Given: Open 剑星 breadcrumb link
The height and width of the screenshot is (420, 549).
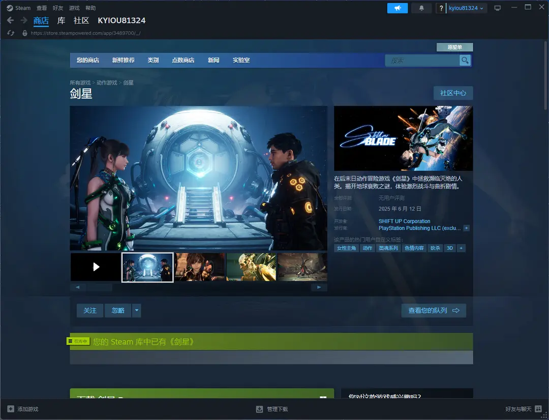Looking at the screenshot, I should [x=128, y=83].
